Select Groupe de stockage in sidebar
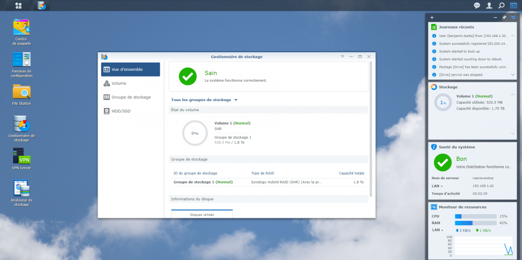Image resolution: width=522 pixels, height=260 pixels. (130, 97)
